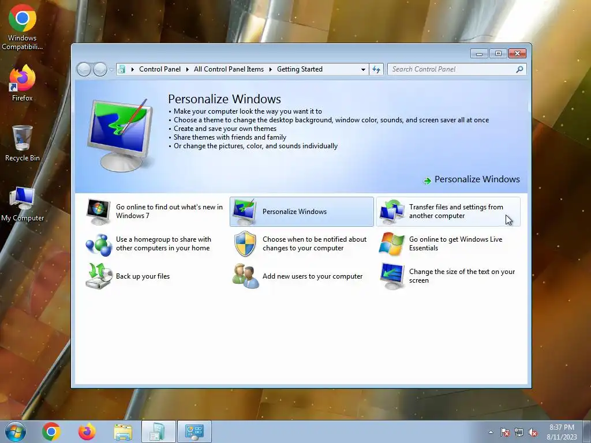Click the Transfer files and settings icon
This screenshot has height=443, width=591.
[392, 212]
